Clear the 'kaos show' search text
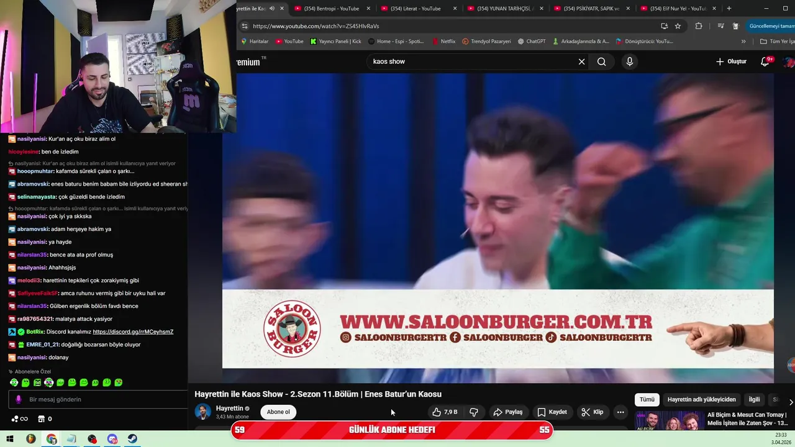 (x=581, y=61)
